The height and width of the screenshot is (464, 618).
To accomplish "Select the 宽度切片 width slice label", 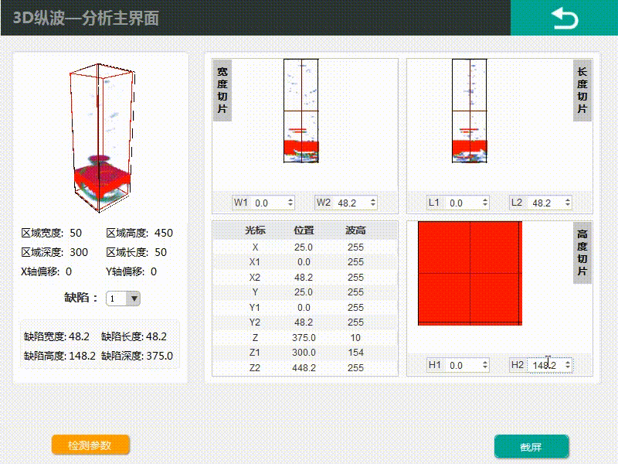I will (222, 90).
